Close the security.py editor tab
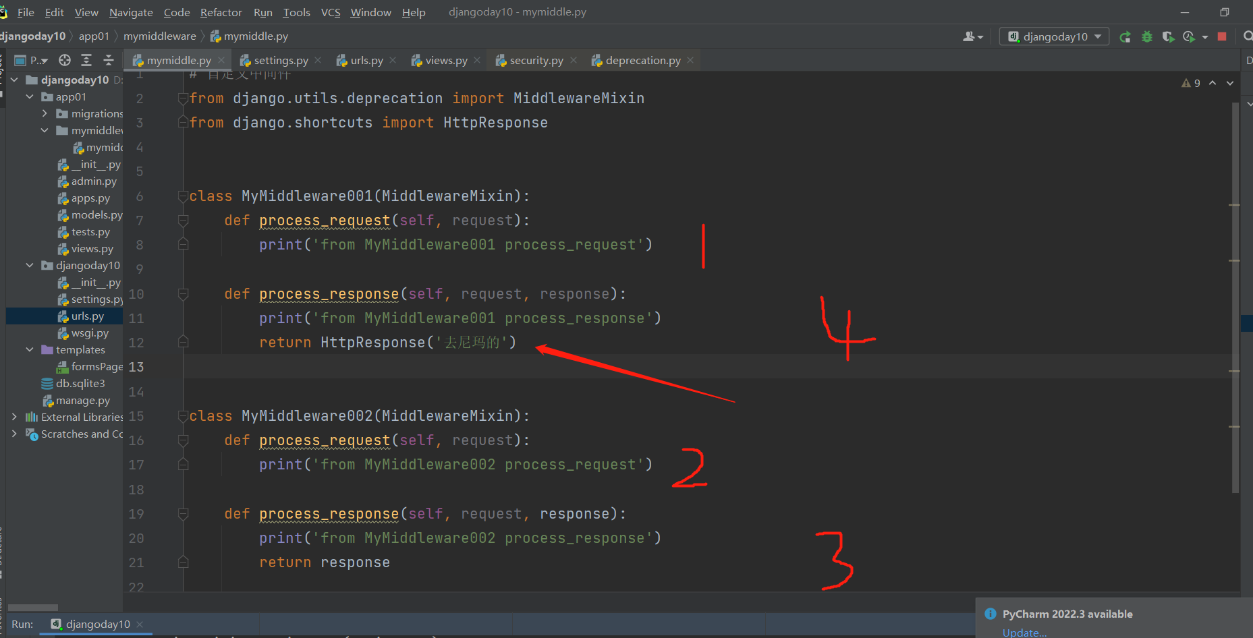The height and width of the screenshot is (638, 1253). pos(574,60)
